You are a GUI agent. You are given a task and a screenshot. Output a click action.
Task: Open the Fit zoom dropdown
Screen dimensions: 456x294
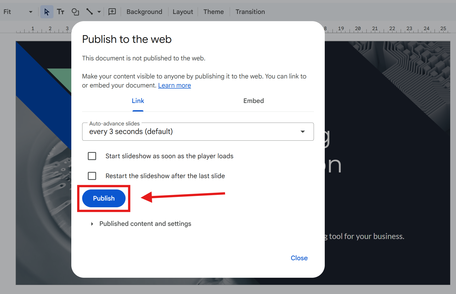[x=18, y=12]
